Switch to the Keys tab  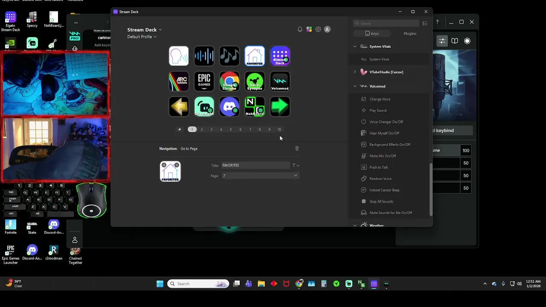tap(372, 34)
